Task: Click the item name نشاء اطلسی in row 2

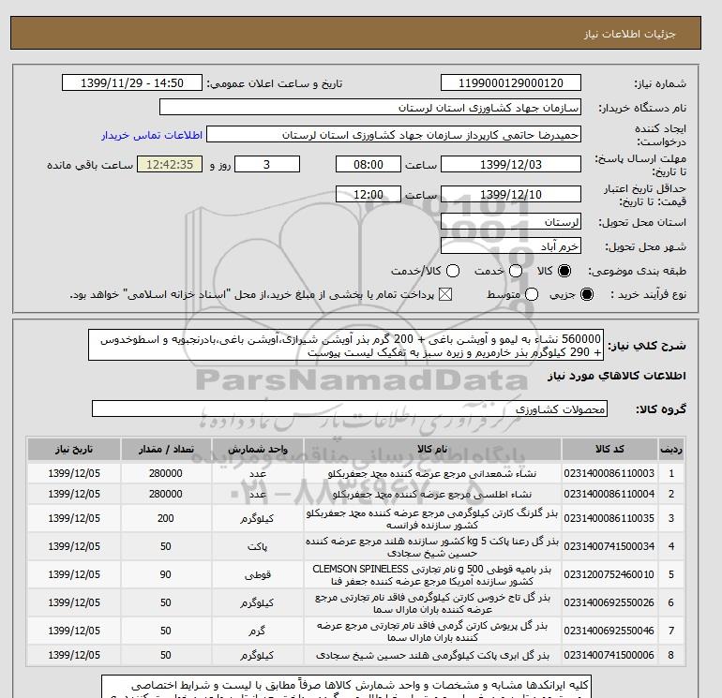Action: pos(432,494)
